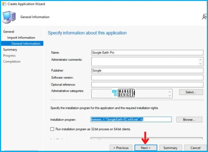Select General section in wizard navigation

tap(9, 32)
